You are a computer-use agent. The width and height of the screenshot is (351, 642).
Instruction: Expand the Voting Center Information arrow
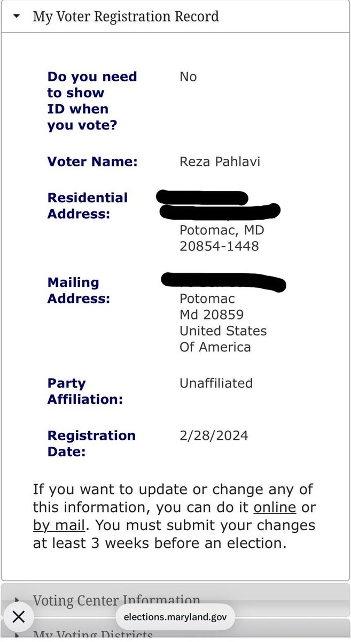point(17,601)
